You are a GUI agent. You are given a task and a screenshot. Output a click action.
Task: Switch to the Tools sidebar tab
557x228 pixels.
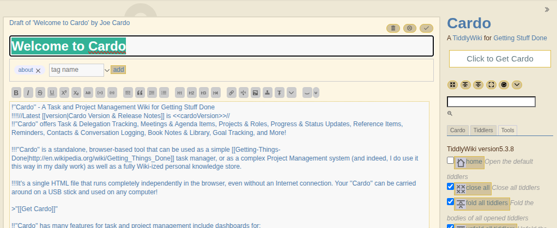tap(507, 130)
